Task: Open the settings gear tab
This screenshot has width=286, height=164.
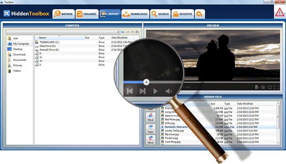Action: coord(200,14)
